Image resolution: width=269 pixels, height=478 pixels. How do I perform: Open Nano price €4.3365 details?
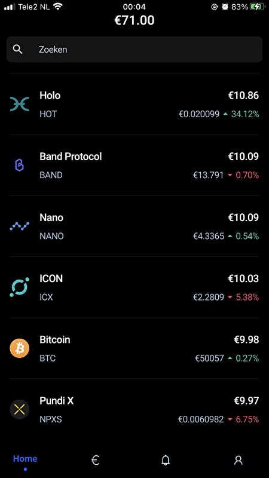[209, 236]
